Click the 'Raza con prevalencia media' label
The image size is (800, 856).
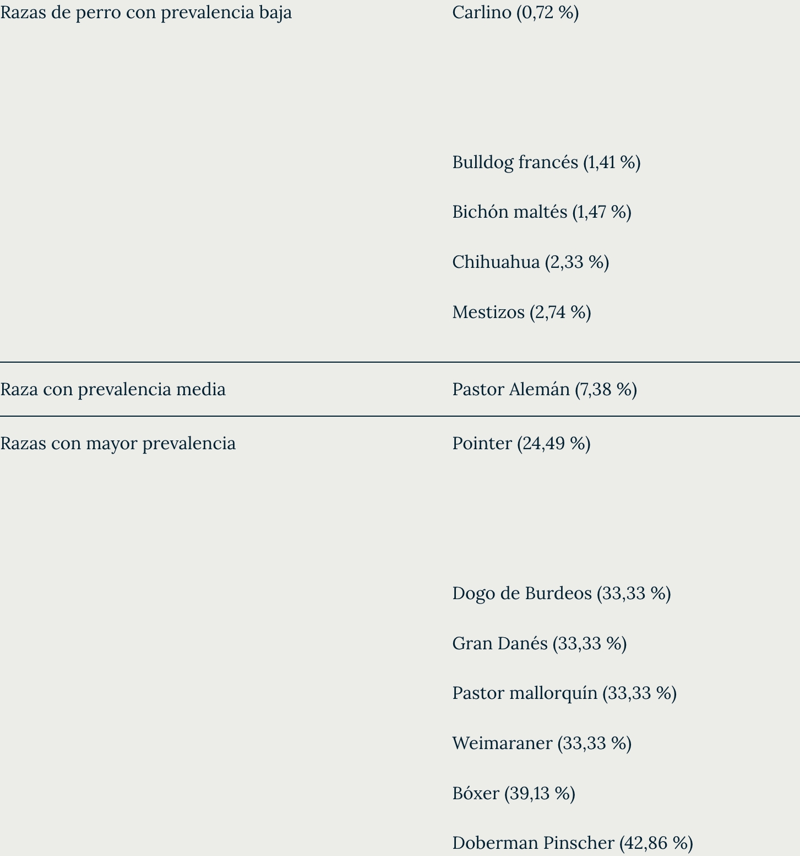tap(113, 389)
